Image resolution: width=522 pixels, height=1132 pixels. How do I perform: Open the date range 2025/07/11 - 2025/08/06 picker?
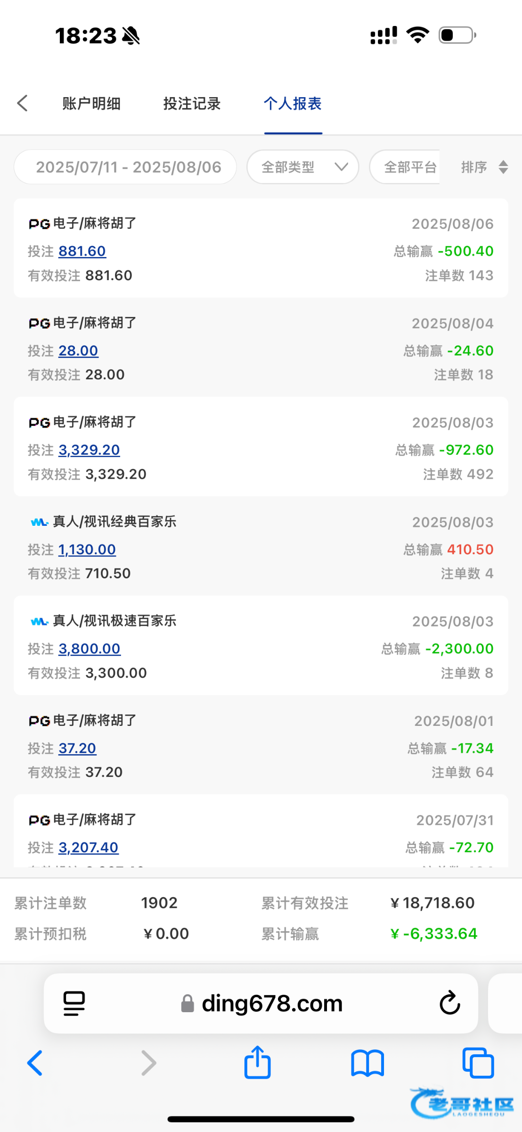click(x=125, y=167)
